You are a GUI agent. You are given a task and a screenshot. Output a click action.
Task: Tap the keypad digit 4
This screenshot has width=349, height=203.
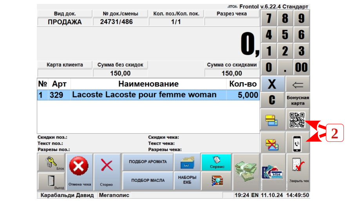[x=269, y=34]
